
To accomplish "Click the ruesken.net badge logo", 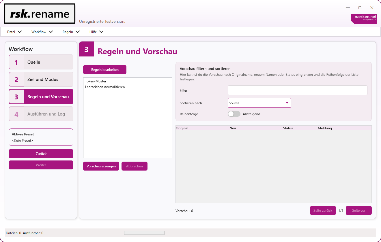I will (x=364, y=19).
